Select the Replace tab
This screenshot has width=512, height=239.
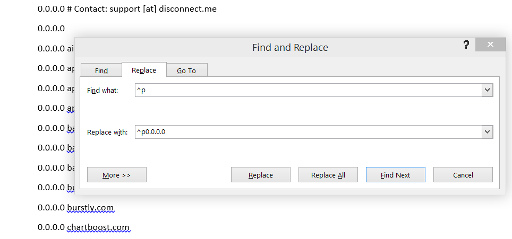pos(144,69)
